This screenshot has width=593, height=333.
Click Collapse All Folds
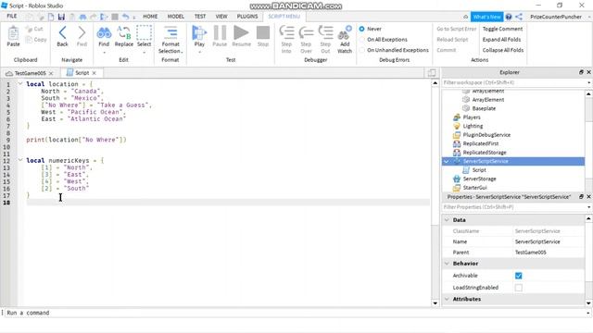click(502, 50)
